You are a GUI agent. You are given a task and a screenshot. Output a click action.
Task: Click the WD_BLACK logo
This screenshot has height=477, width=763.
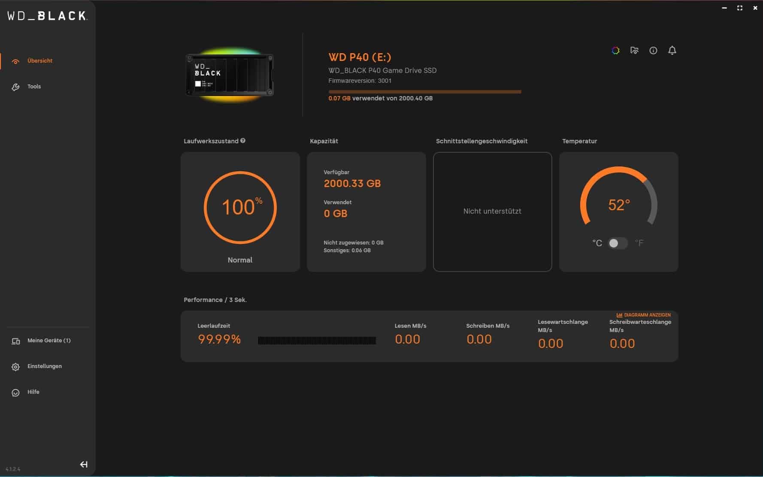coord(47,16)
